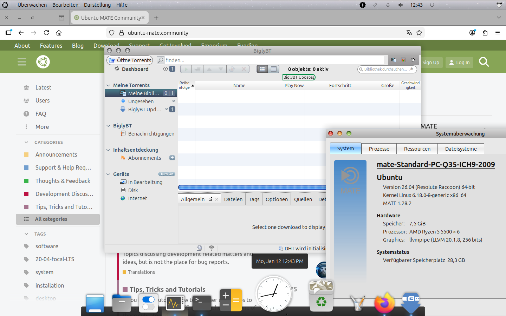Open the BiglyBT settings gear icon at top right

413,60
